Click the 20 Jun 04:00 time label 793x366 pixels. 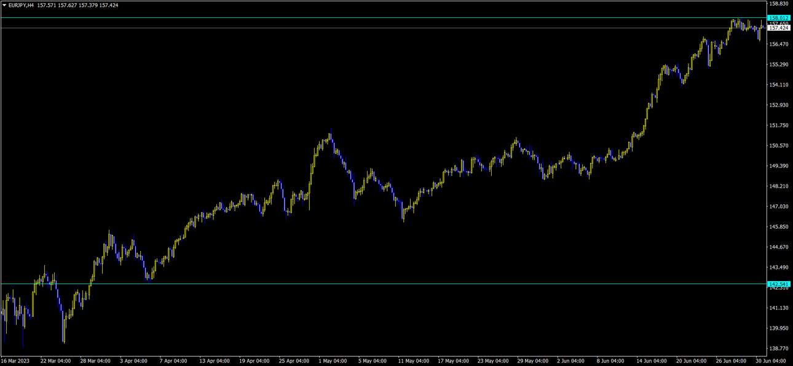click(692, 361)
